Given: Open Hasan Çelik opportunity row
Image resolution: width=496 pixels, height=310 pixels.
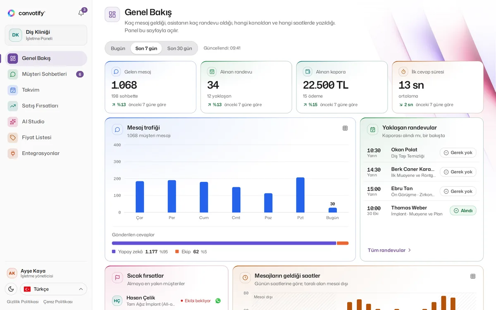Looking at the screenshot, I should [167, 301].
